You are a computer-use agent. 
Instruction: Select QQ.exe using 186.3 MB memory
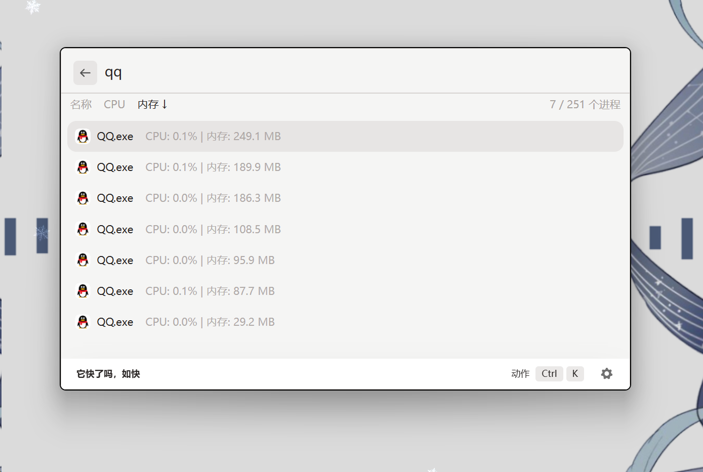[x=345, y=198]
